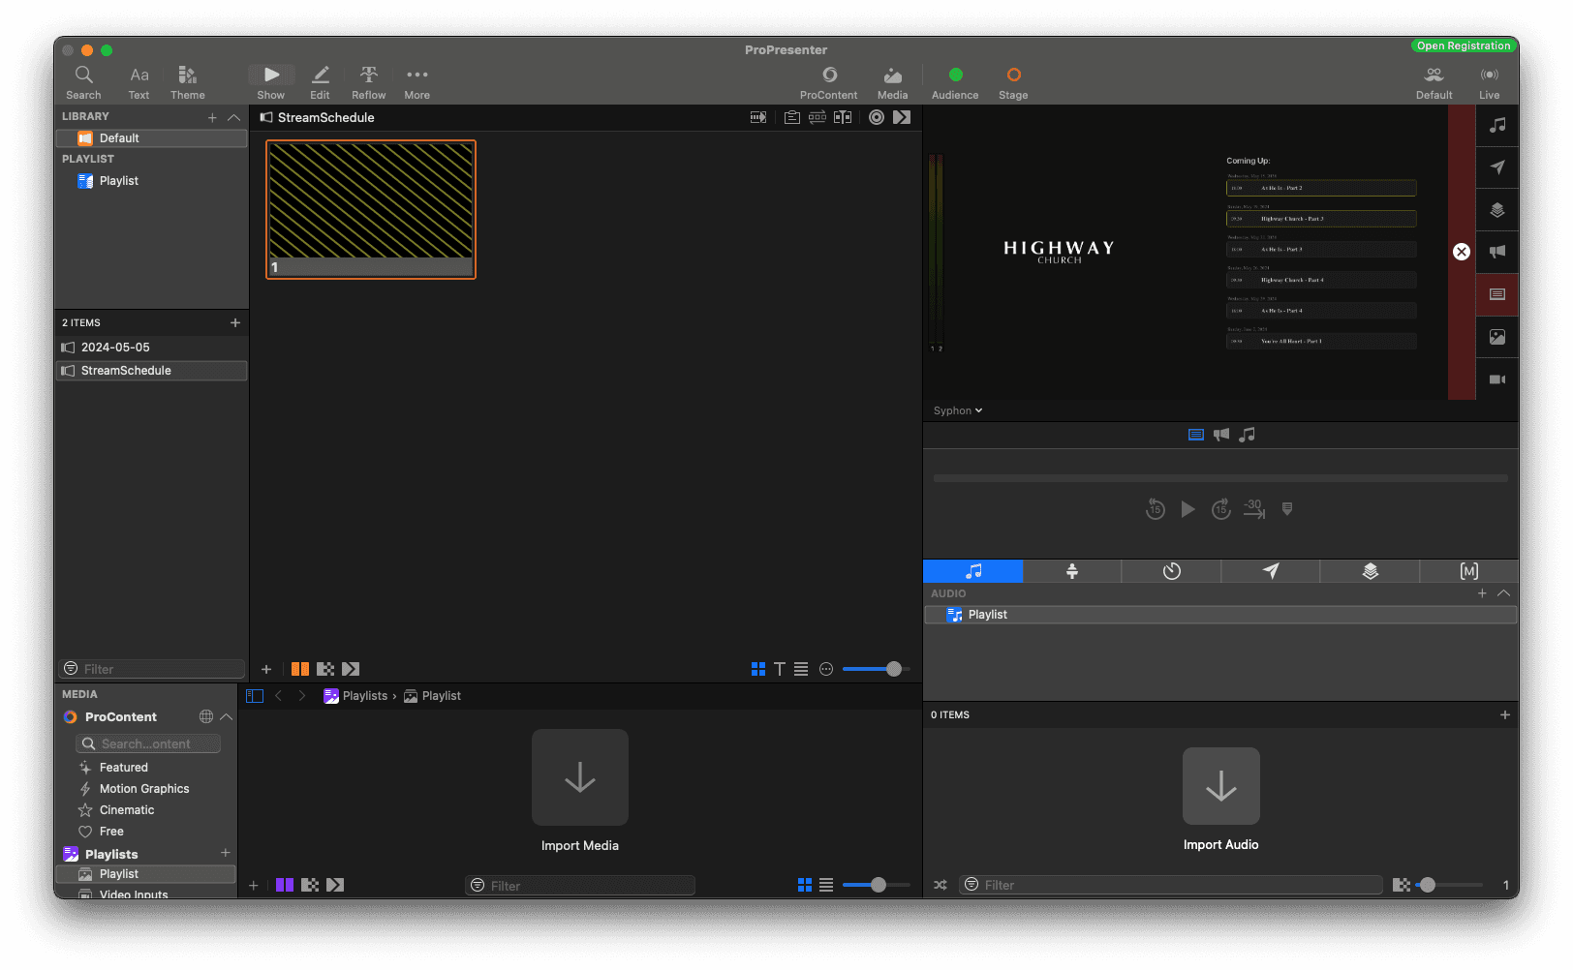Open the Timers tab
Screen dimensions: 1573x970
[x=1171, y=571]
